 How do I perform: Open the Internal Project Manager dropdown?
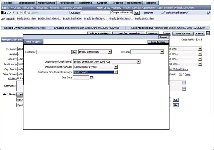116,67
